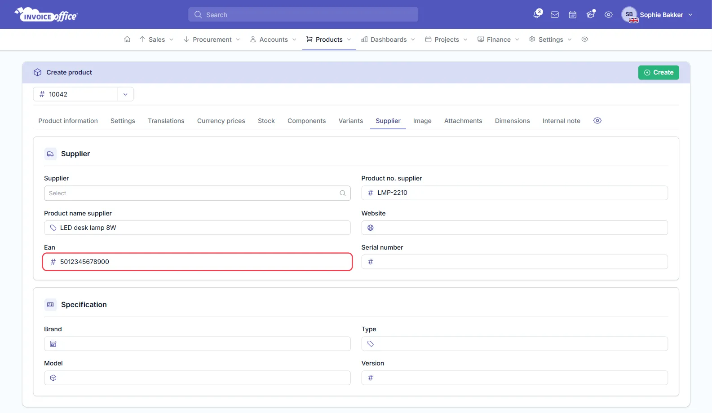Click the top Search box
This screenshot has height=413, width=712.
pos(303,14)
